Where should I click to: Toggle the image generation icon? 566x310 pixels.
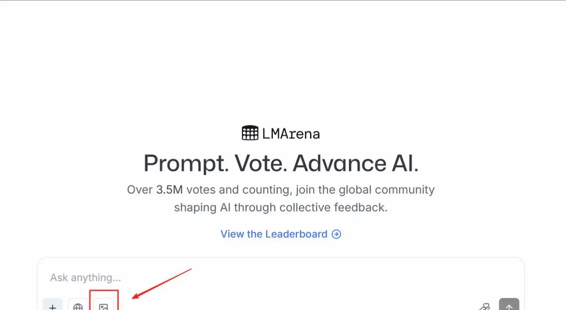coord(103,306)
